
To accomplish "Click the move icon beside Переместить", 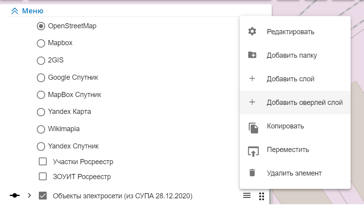I will pos(253,150).
